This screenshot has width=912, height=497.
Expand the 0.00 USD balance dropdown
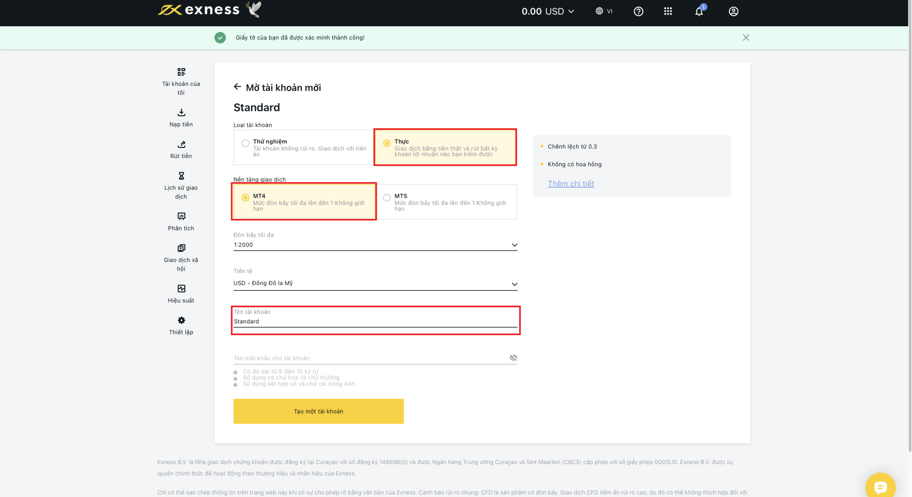point(548,12)
